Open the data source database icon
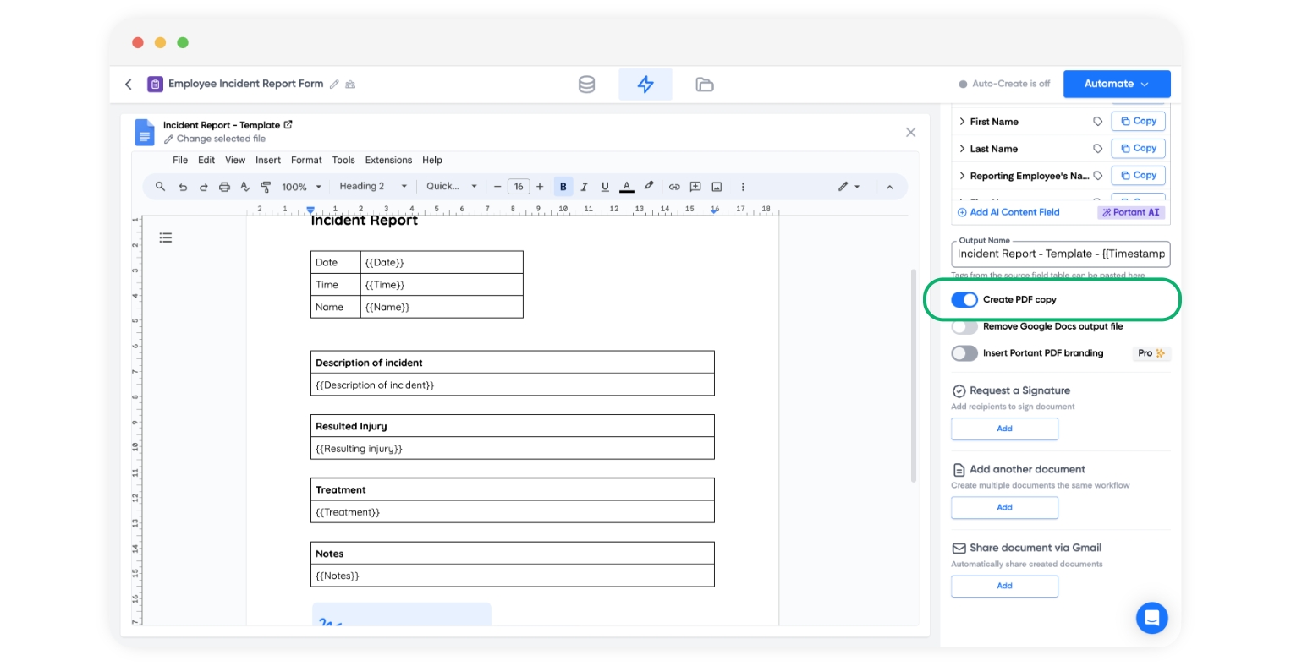Viewport: 1291px width, 666px height. point(586,85)
